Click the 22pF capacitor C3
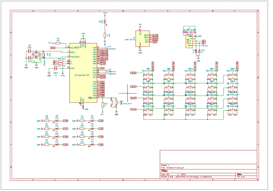The height and width of the screenshot is (191, 273). (30, 50)
